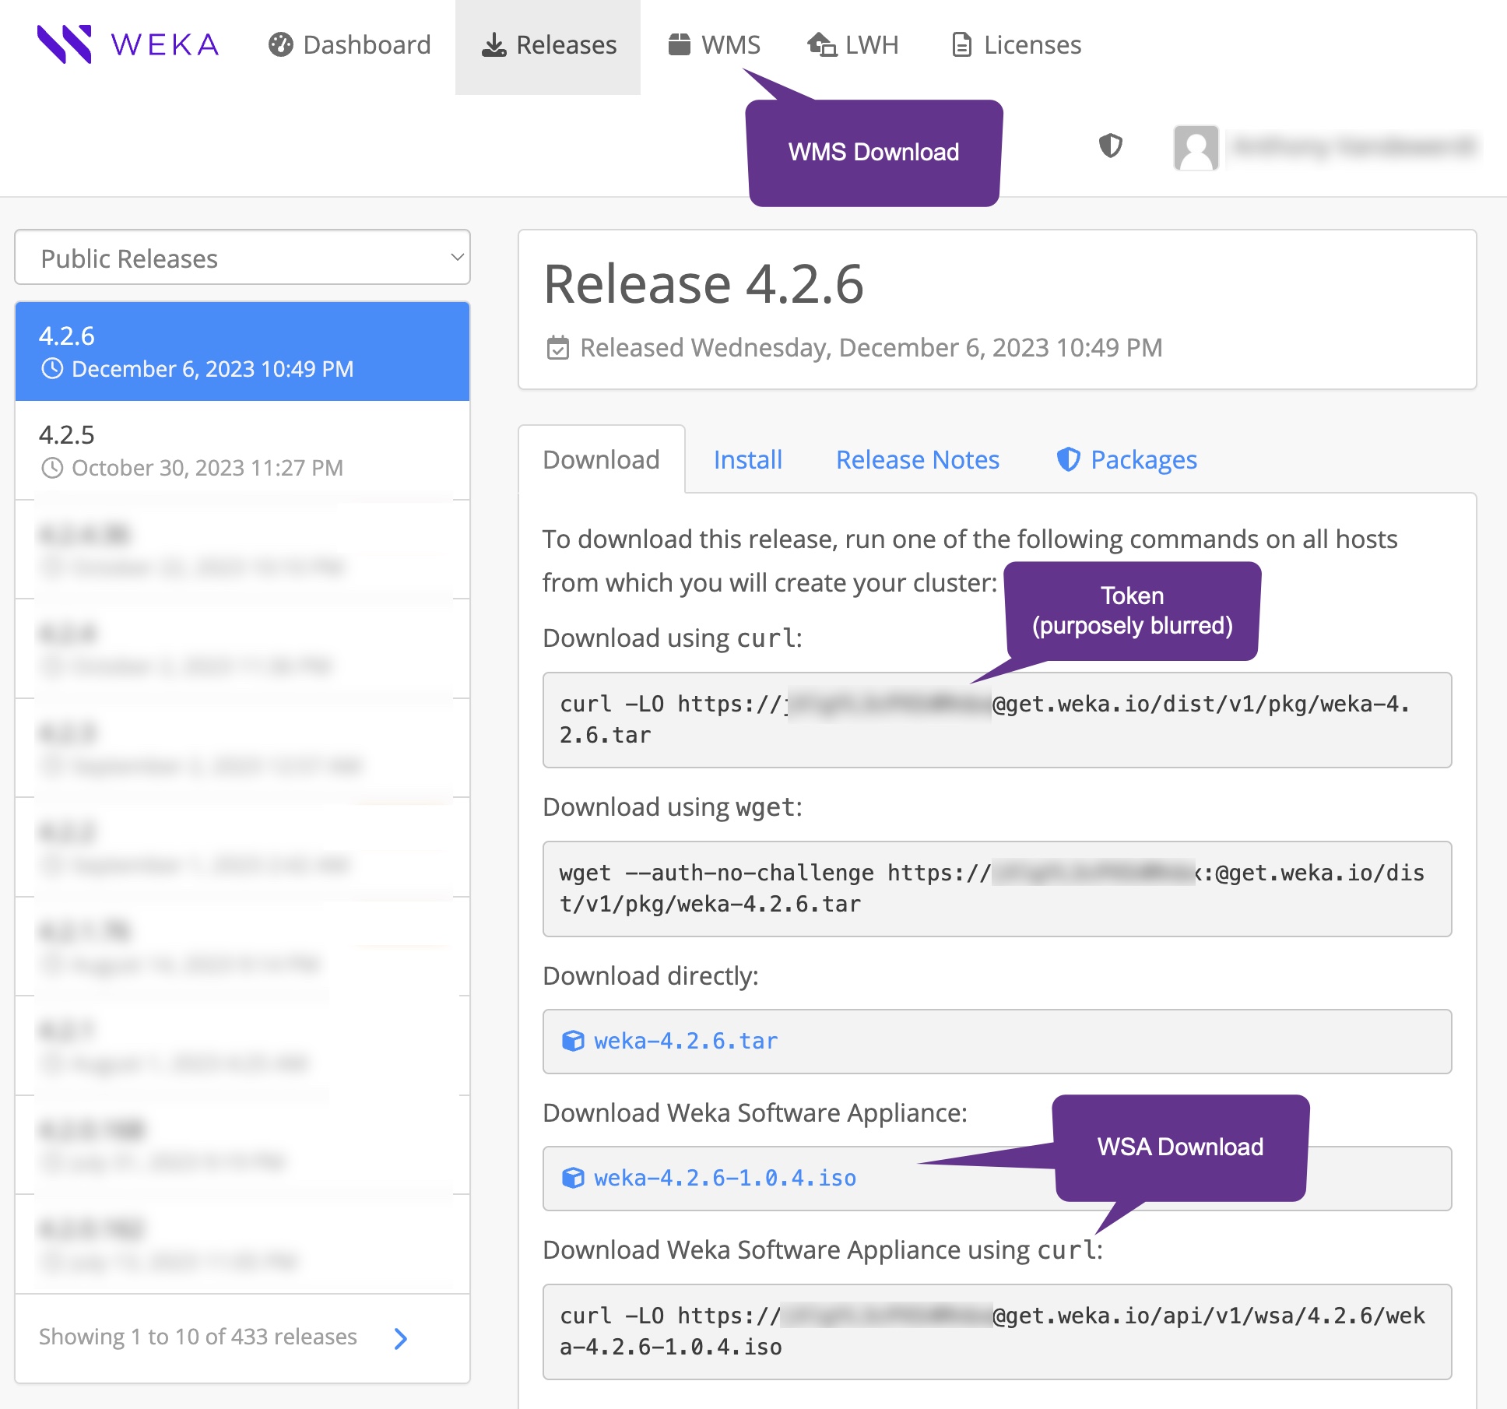Click the shield icon in header
This screenshot has width=1507, height=1409.
tap(1110, 146)
